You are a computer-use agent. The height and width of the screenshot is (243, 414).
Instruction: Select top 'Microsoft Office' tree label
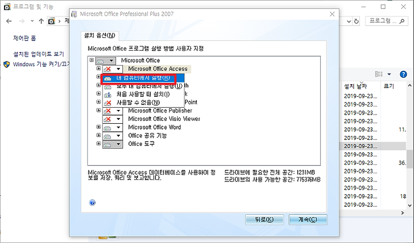tap(140, 60)
